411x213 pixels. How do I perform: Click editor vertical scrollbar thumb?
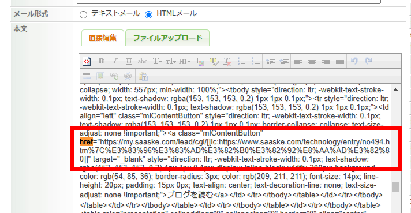[x=395, y=188]
